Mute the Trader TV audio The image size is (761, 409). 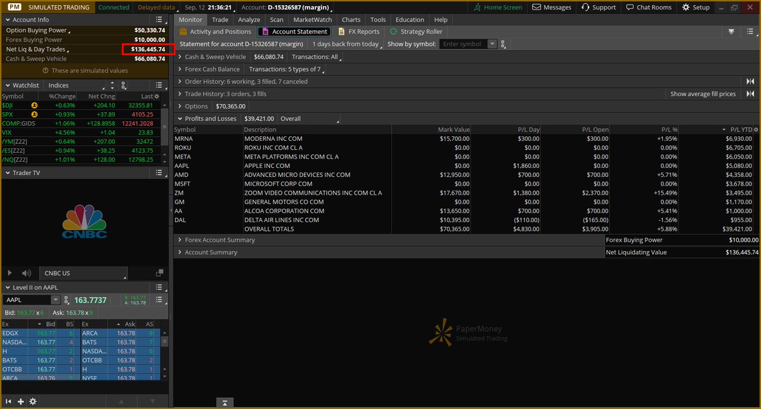(x=27, y=273)
